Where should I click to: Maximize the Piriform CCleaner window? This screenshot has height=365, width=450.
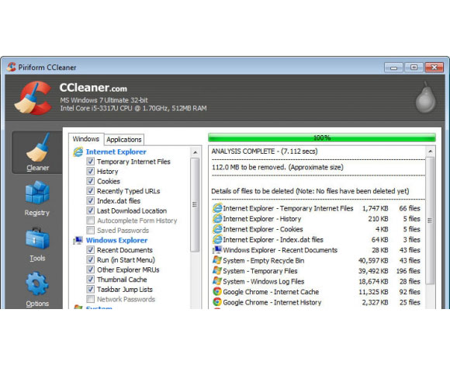click(x=414, y=68)
